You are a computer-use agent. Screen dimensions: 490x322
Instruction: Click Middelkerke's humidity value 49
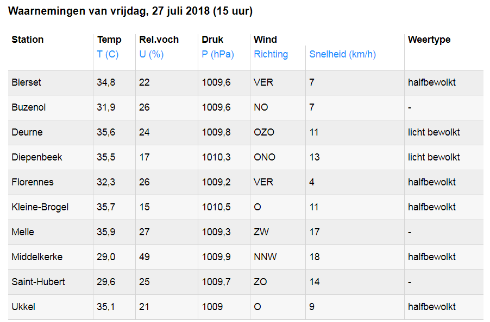145,257
